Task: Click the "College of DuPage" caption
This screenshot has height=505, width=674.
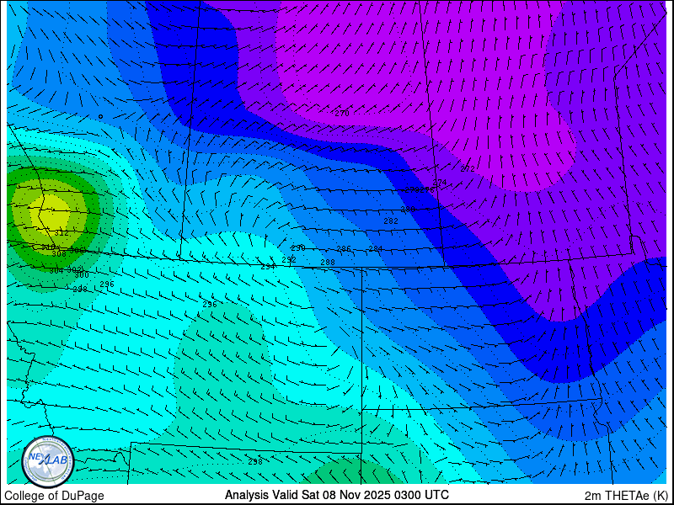Action: point(54,496)
